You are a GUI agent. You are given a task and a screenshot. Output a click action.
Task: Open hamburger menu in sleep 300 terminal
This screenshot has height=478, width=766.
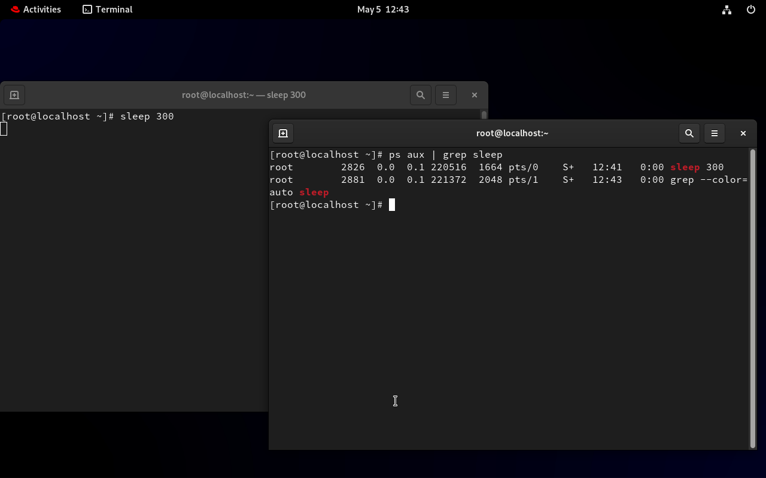pos(446,95)
